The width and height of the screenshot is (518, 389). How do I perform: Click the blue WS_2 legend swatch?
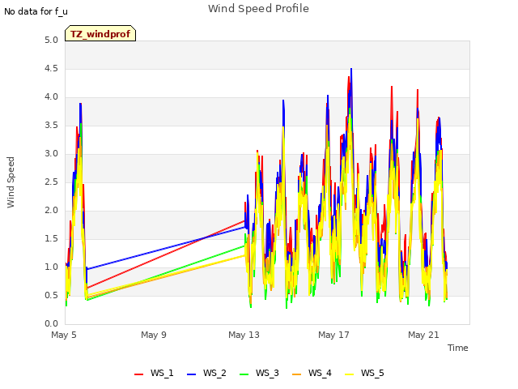(x=191, y=374)
